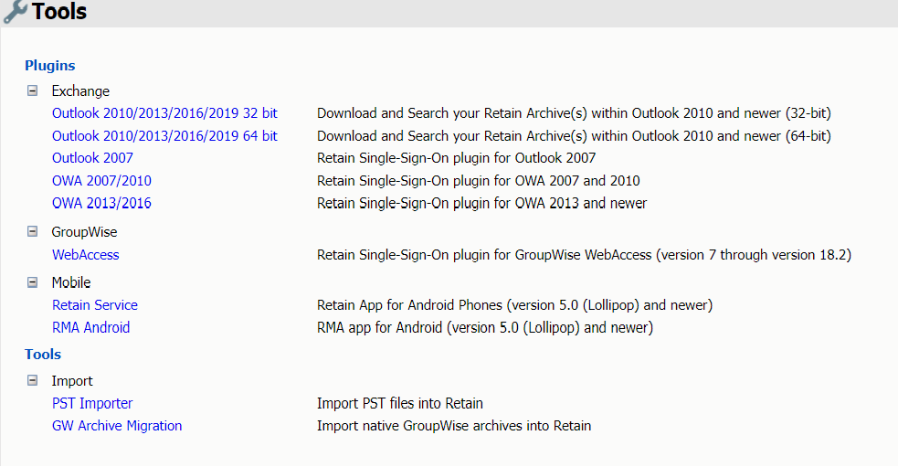The width and height of the screenshot is (898, 467).
Task: Select the OWA 2007/2010 plugin link
Action: [x=101, y=181]
